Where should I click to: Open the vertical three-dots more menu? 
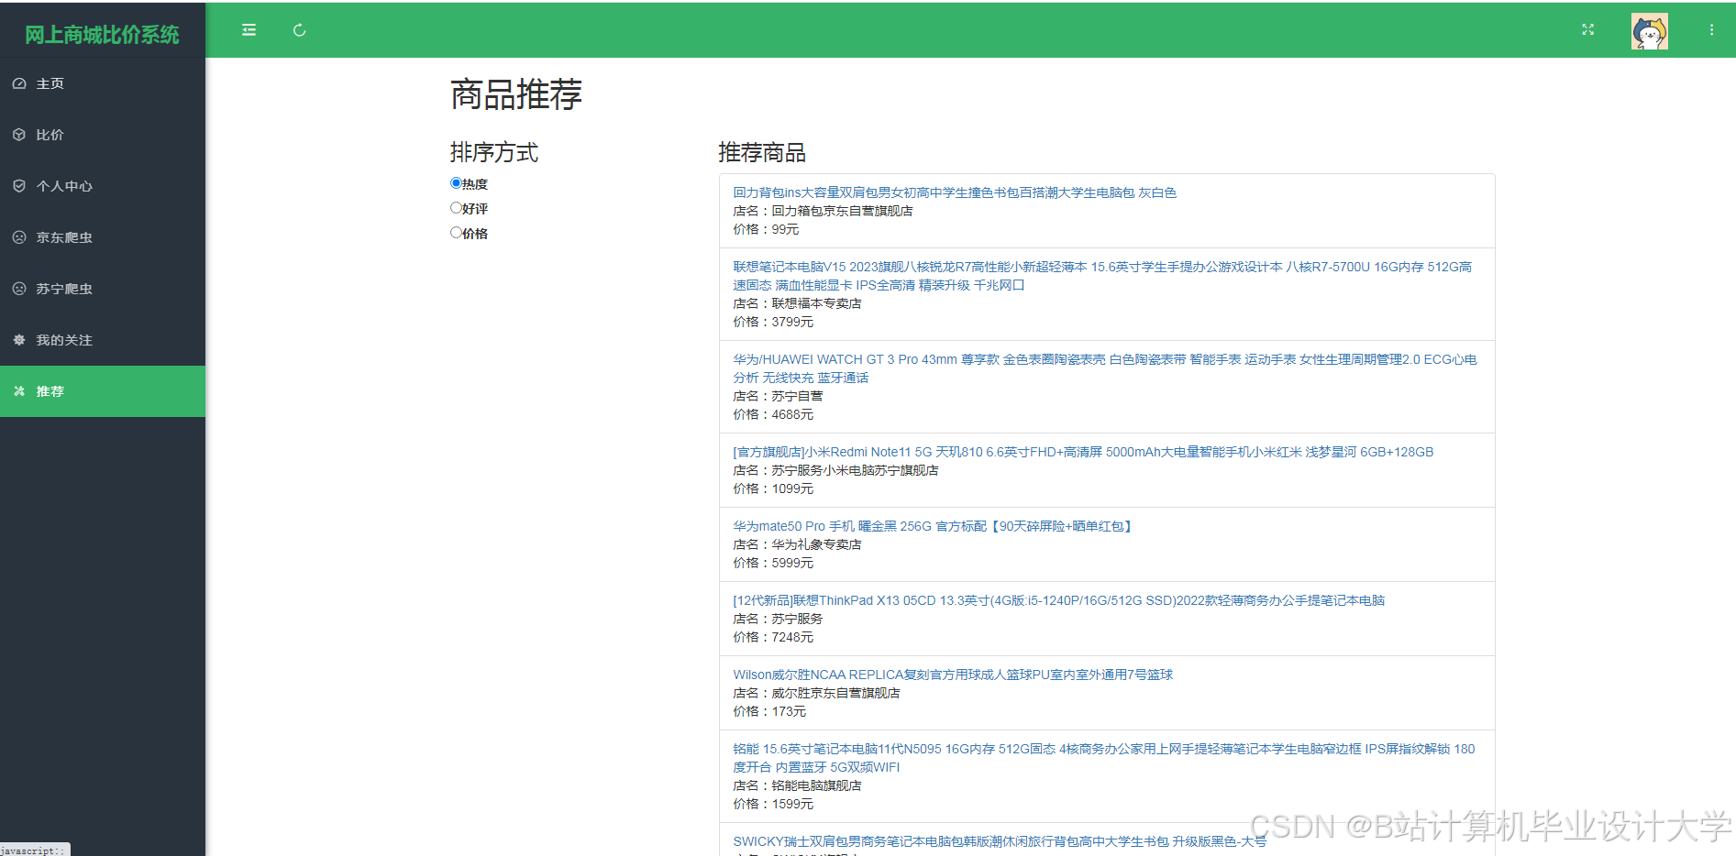coord(1711,30)
